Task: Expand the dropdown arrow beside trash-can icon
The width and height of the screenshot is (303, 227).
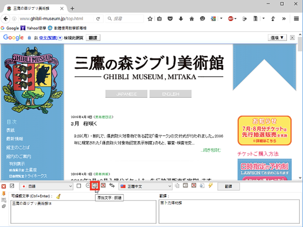Action: click(263, 19)
